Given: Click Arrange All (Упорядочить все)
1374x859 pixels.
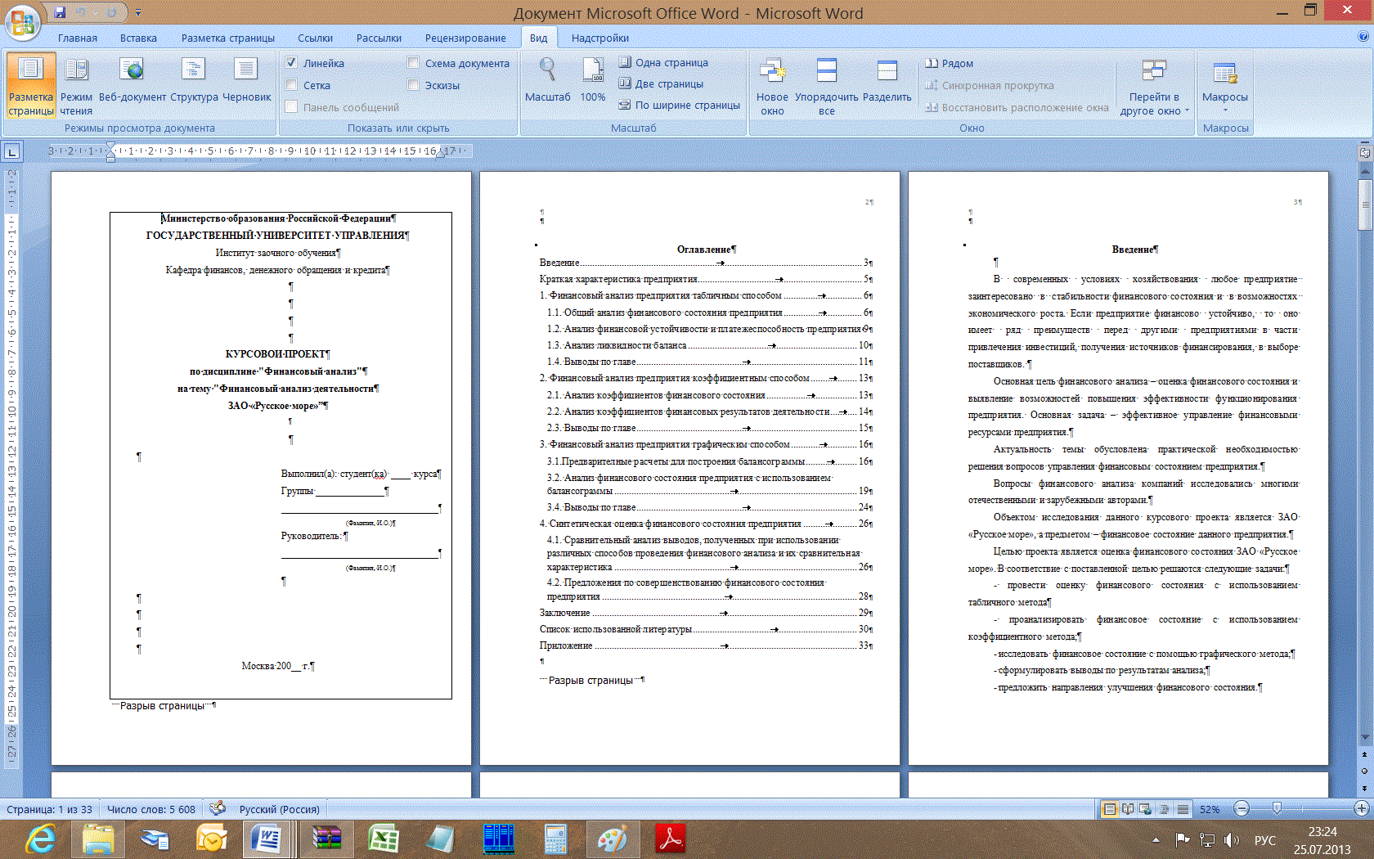Looking at the screenshot, I should [x=827, y=86].
